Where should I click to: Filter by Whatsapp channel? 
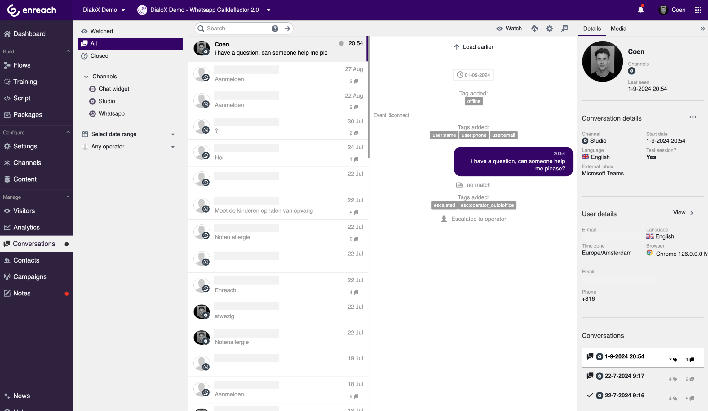pyautogui.click(x=111, y=113)
